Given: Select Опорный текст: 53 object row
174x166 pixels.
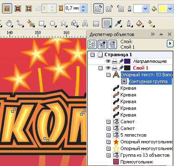Looking at the screenshot, I should (x=147, y=75).
